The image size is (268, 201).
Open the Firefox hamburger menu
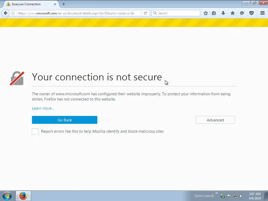(263, 13)
